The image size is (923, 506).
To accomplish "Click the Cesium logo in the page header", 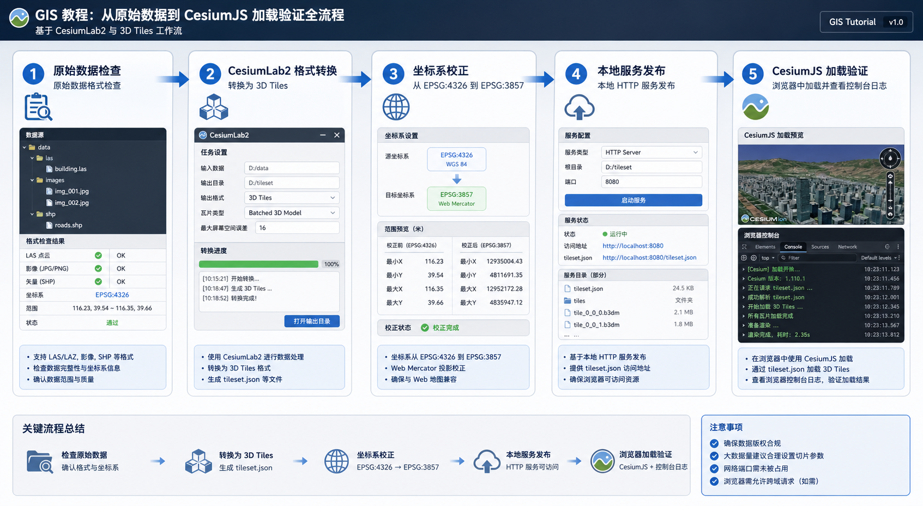I will [19, 19].
